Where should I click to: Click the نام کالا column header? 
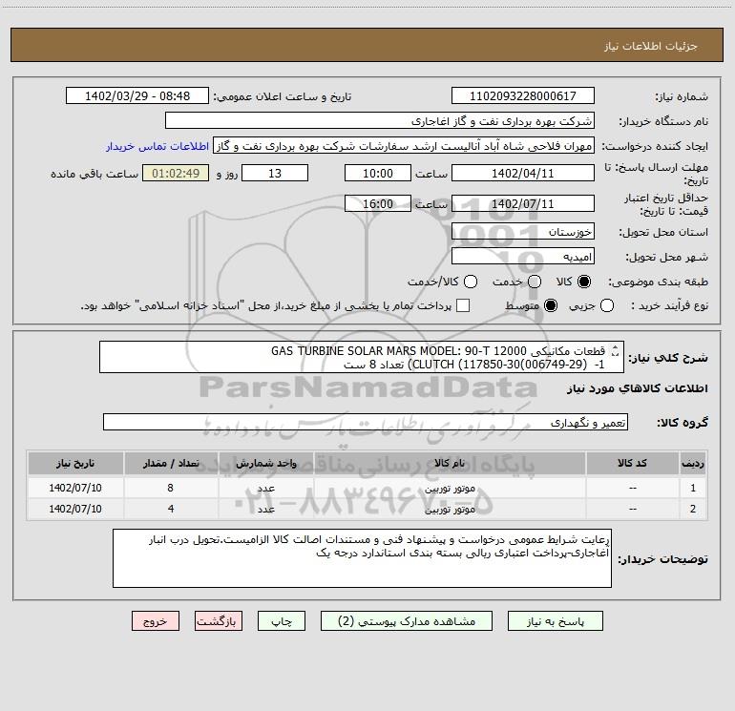pos(450,464)
